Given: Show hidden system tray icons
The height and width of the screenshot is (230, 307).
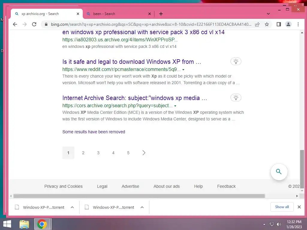Looking at the screenshot, I should (264, 224).
